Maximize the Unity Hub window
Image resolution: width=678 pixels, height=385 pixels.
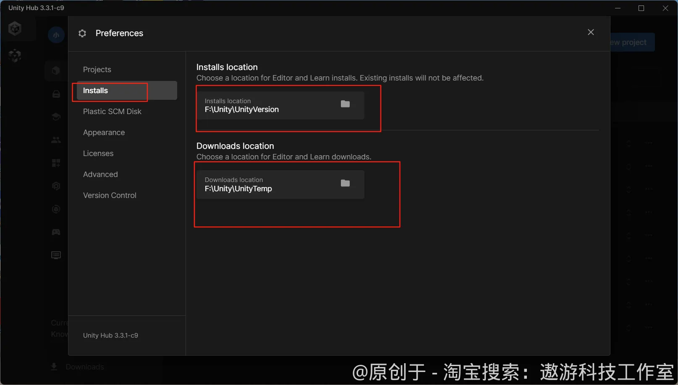coord(641,8)
